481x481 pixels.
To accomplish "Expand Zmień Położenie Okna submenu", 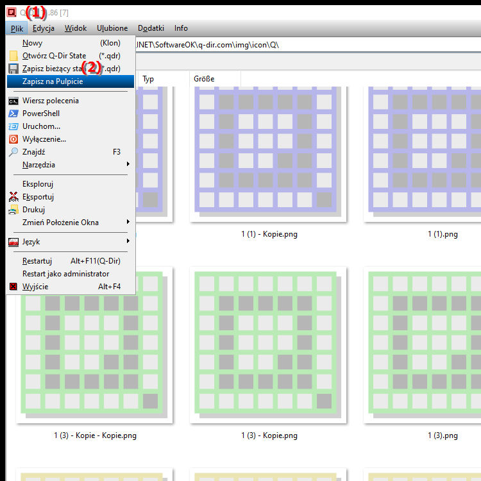I will tap(71, 223).
